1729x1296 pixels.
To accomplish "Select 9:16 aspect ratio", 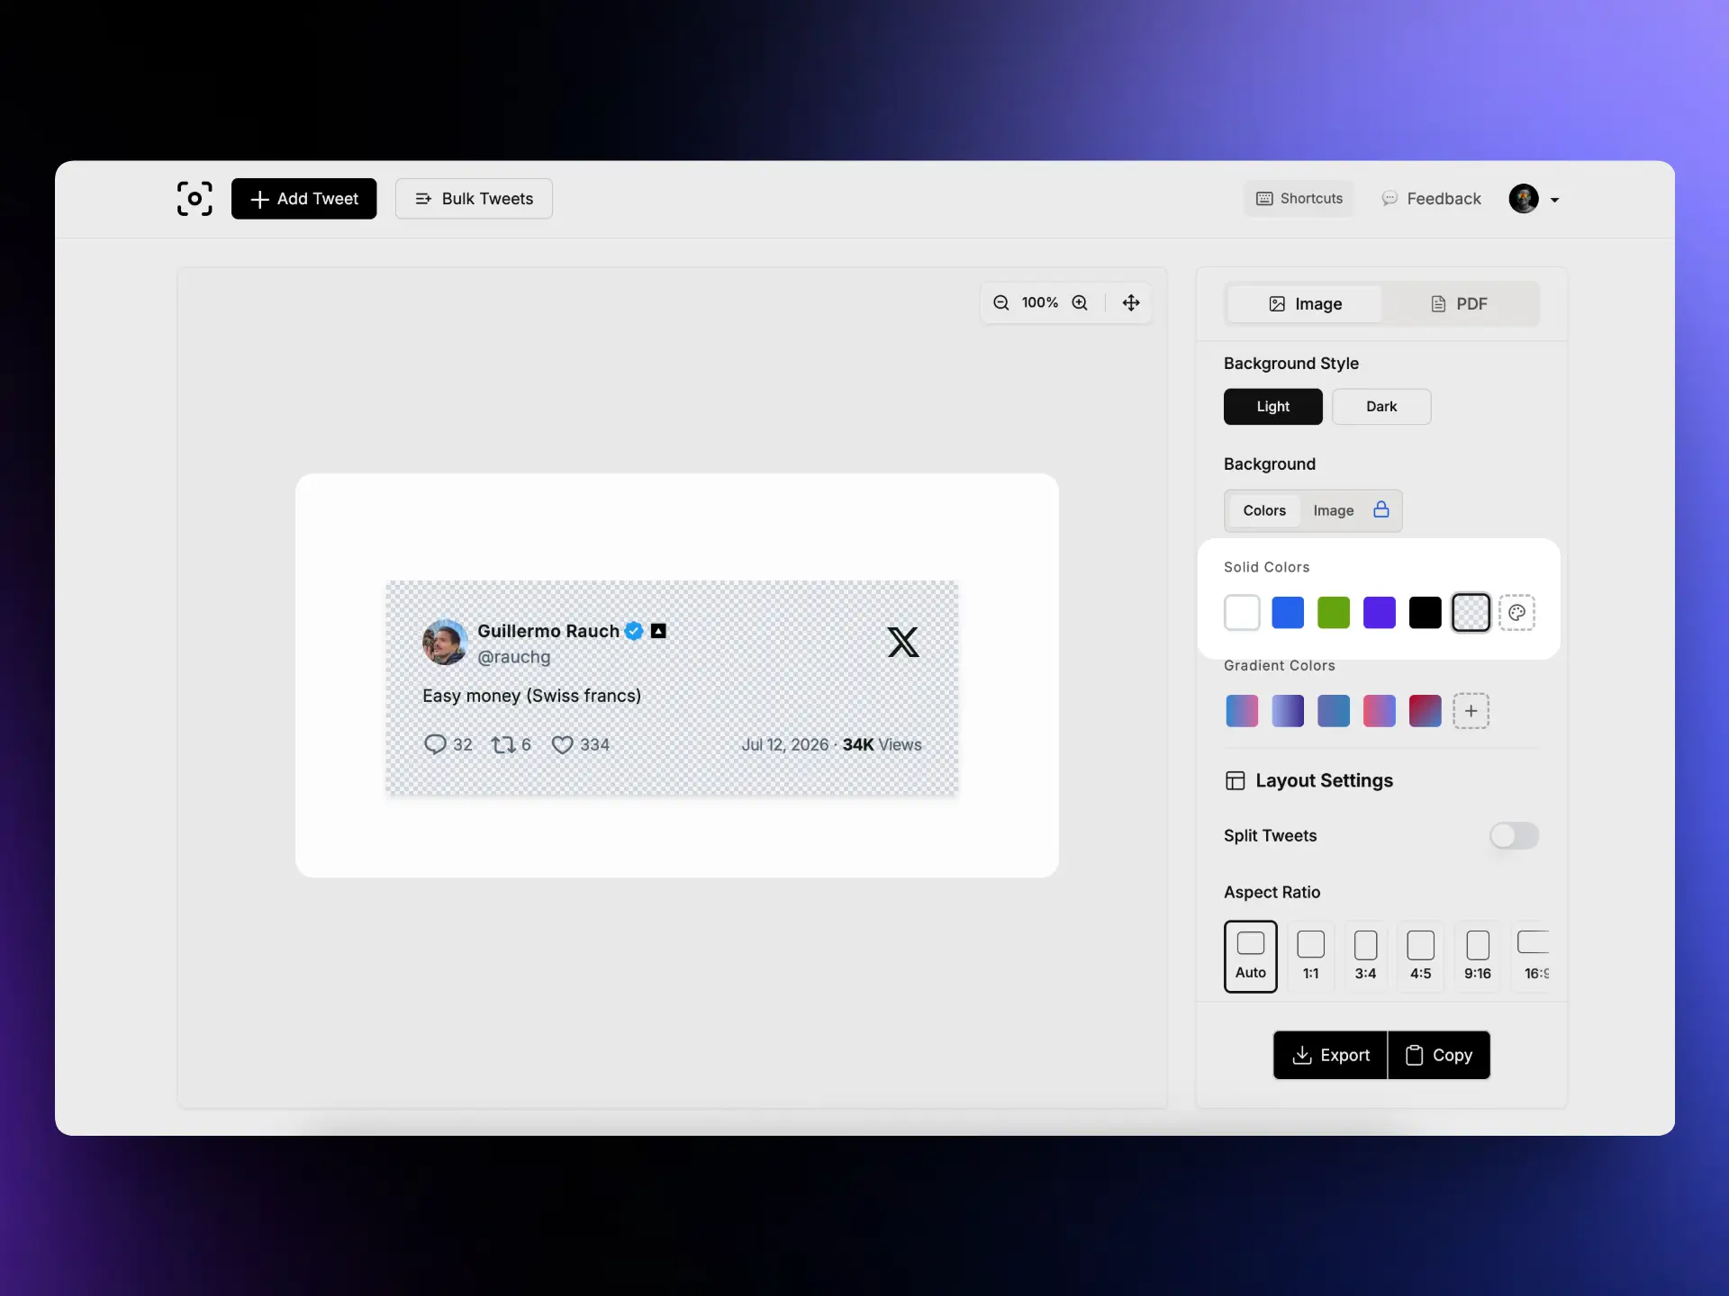I will click(x=1477, y=957).
